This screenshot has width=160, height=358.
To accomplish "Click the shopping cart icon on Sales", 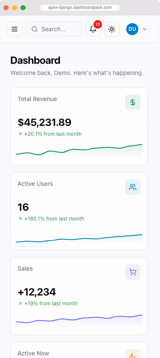I will click(133, 272).
